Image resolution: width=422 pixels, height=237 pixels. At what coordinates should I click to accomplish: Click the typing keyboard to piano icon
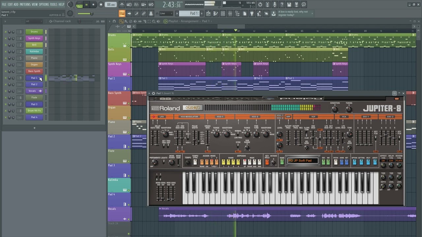(x=122, y=13)
